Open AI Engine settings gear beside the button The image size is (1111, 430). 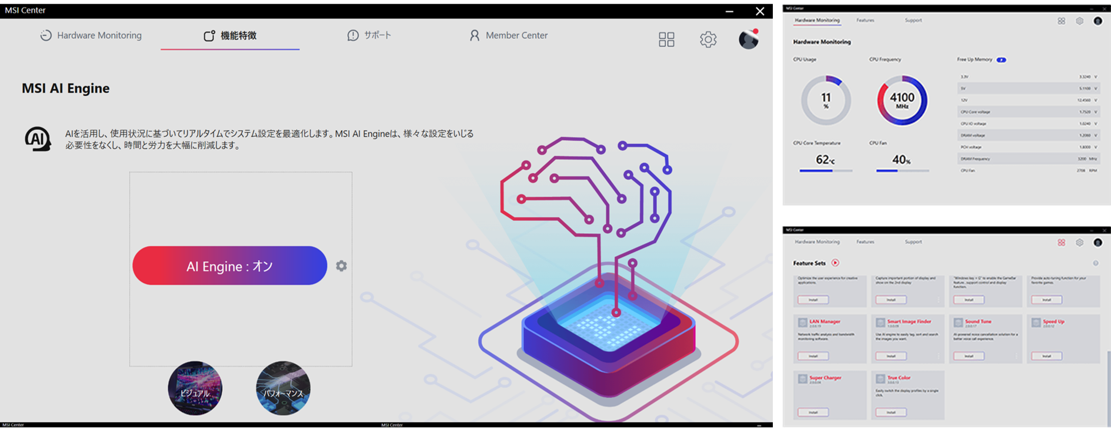tap(341, 266)
